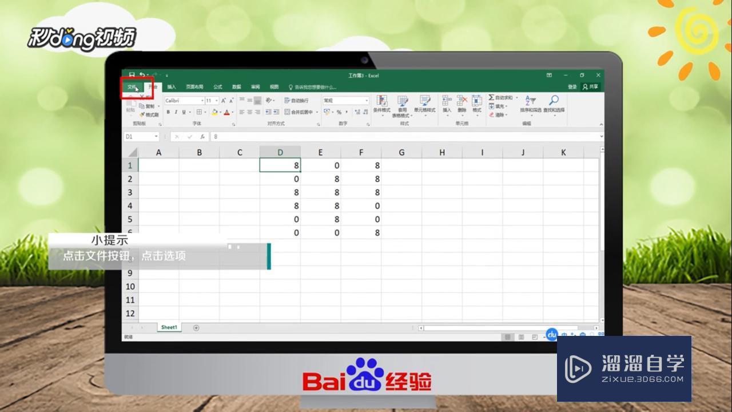Toggle Italic formatting

176,112
